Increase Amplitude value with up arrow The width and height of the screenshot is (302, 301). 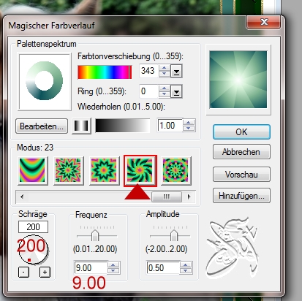[x=186, y=264]
